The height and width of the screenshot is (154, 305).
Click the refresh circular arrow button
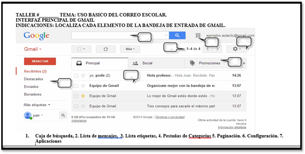coord(106,49)
